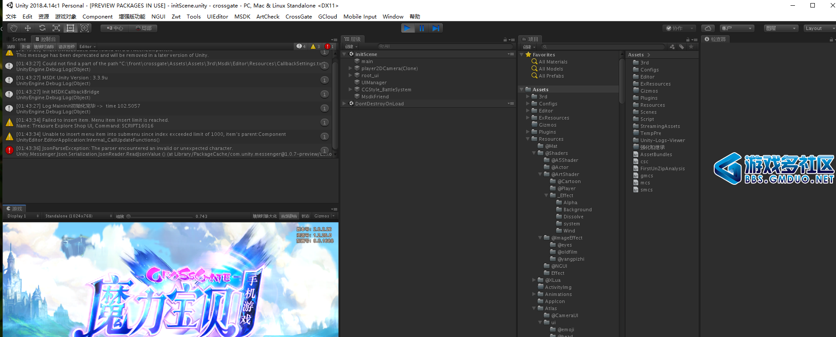The height and width of the screenshot is (337, 836).
Task: Select the Scale tool
Action: [x=56, y=28]
